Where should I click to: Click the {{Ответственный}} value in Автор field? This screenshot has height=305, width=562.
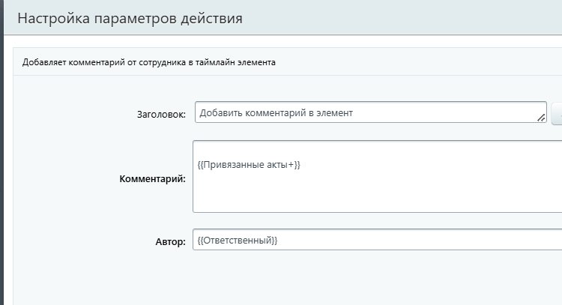point(238,240)
